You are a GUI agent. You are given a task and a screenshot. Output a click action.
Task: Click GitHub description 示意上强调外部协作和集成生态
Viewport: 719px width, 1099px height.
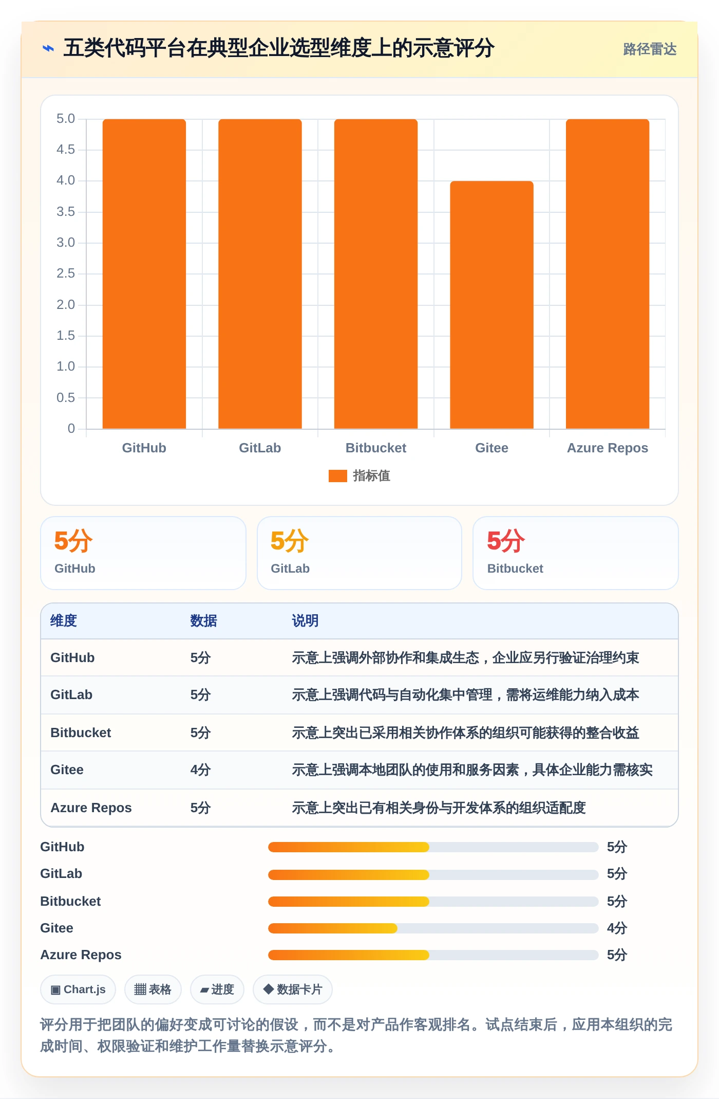point(465,658)
